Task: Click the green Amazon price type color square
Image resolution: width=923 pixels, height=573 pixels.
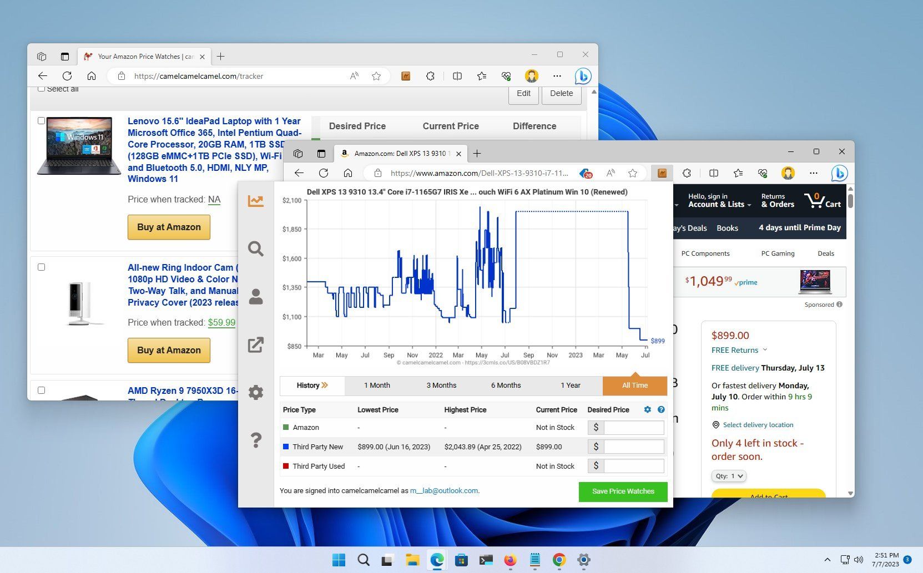Action: pyautogui.click(x=285, y=427)
